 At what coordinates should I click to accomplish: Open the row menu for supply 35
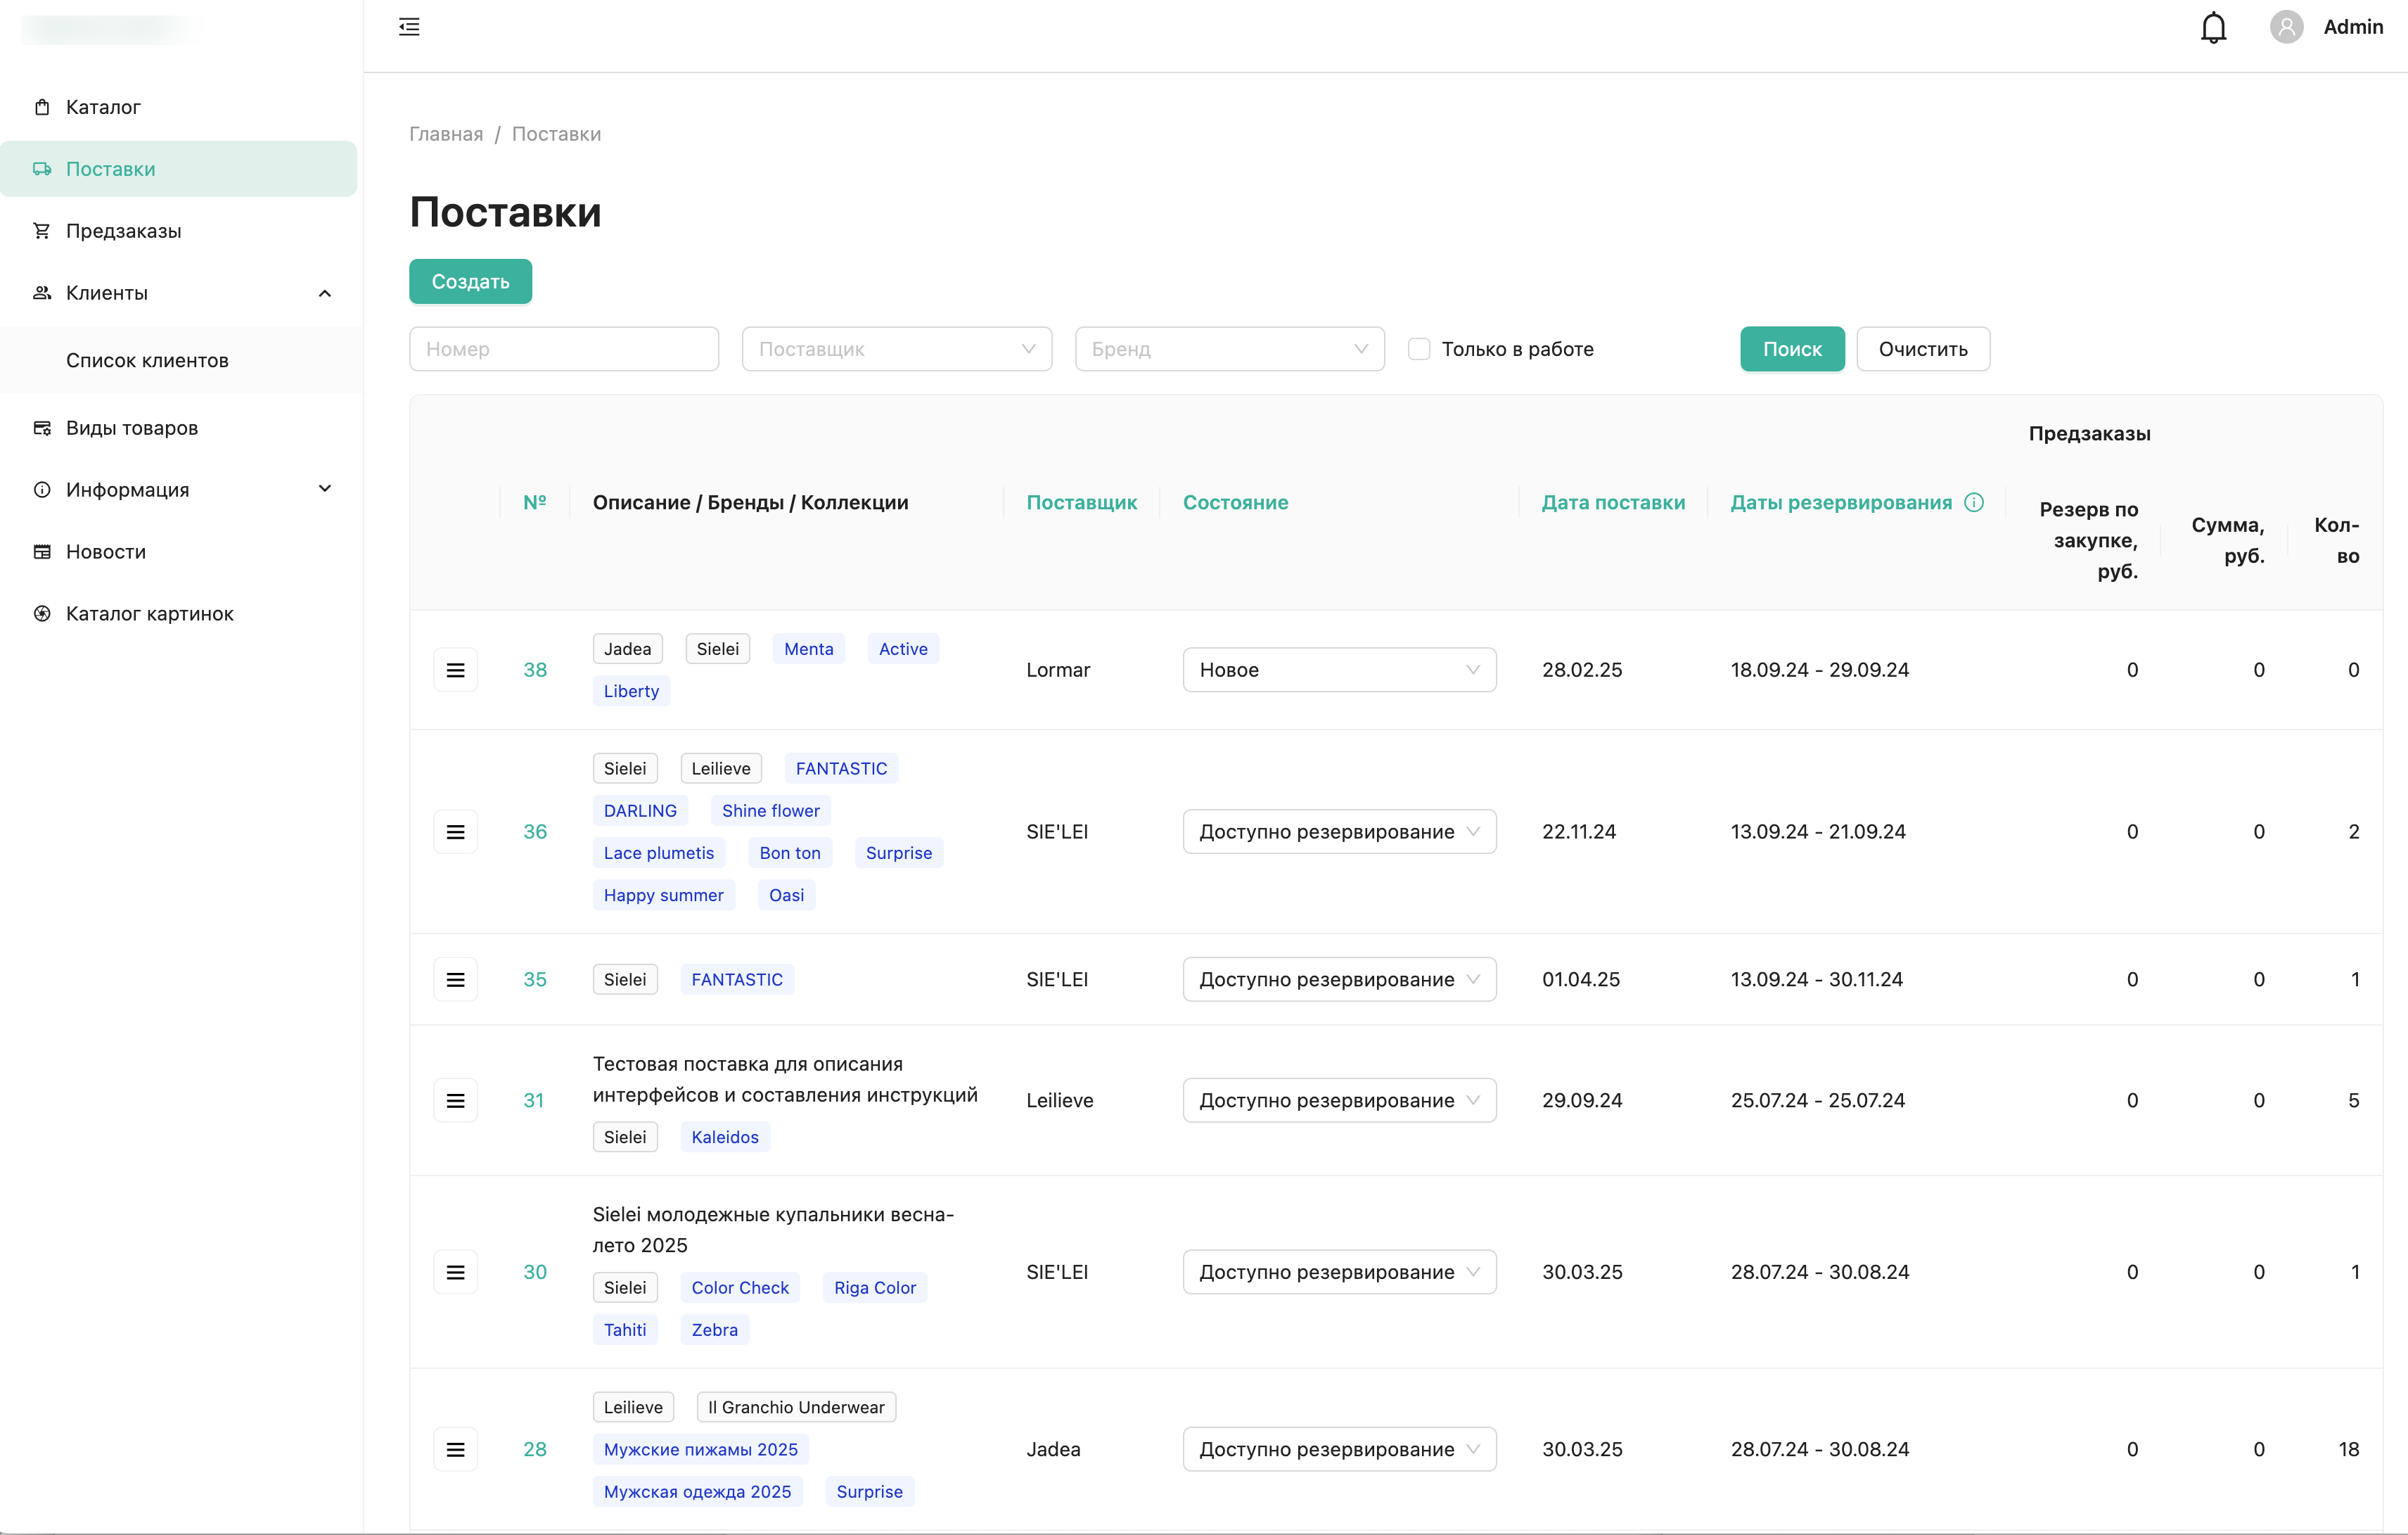455,979
